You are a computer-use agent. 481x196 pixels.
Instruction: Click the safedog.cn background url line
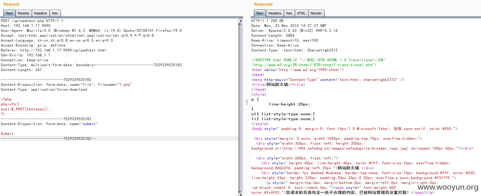[x=362, y=148]
